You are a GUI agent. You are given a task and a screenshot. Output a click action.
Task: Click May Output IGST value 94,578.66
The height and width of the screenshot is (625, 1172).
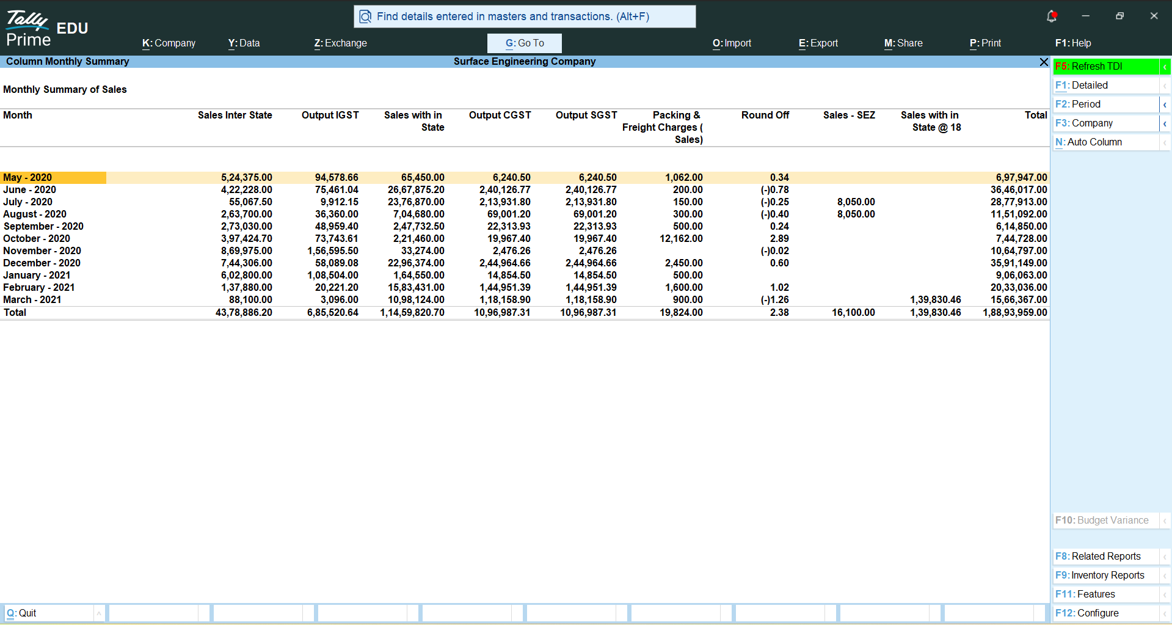pos(337,178)
